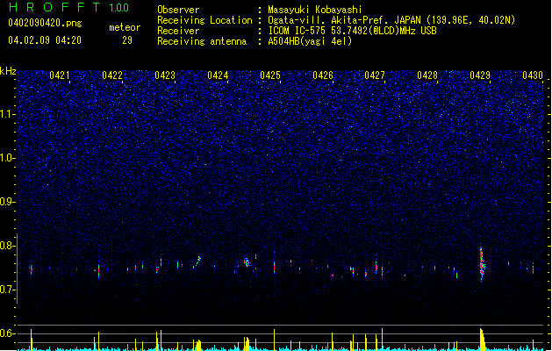This screenshot has width=552, height=351.
Task: Click the meteor count value 29
Action: [x=127, y=40]
